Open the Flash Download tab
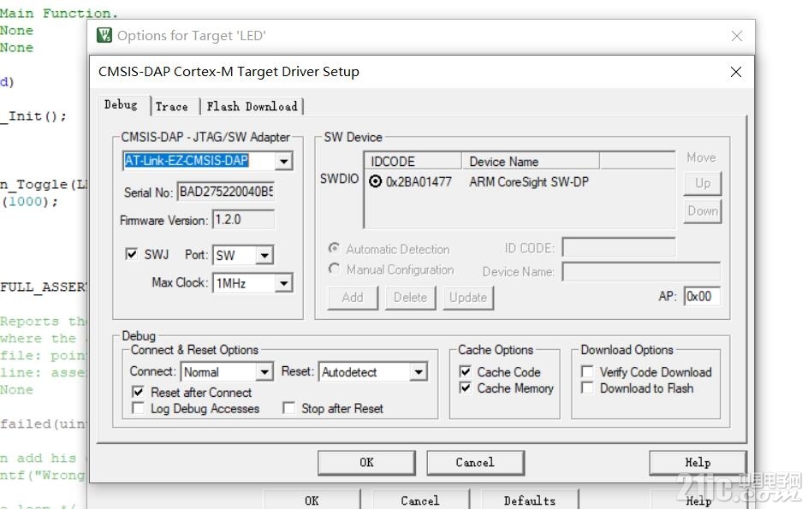This screenshot has height=509, width=808. click(252, 107)
